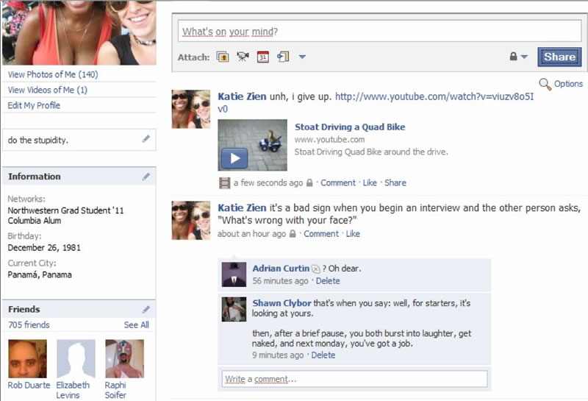This screenshot has width=588, height=401.
Task: Click the large profile photo
Action: pos(79,32)
